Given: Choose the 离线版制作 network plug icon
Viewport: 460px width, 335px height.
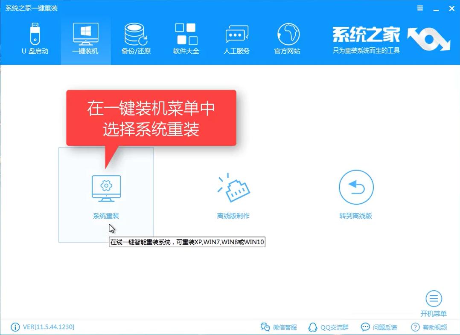Looking at the screenshot, I should tap(233, 188).
